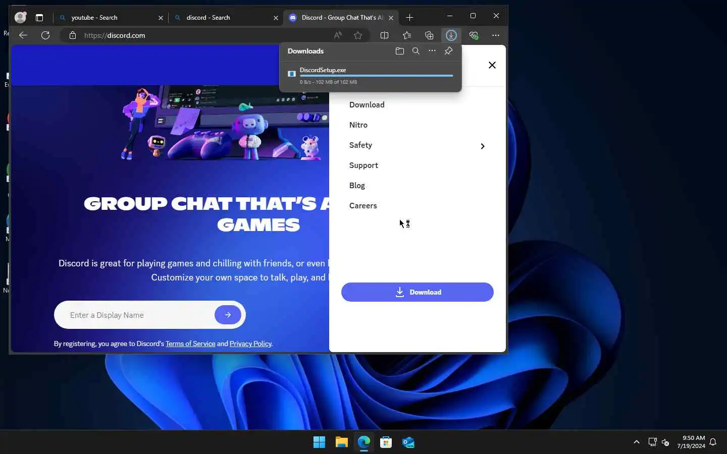Close the discord - Search tab
This screenshot has height=454, width=727.
tap(276, 18)
